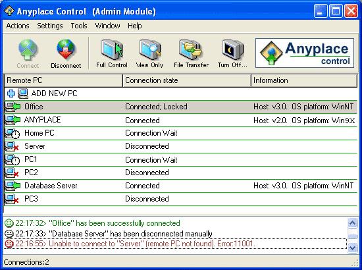Select the Home PC entry
This screenshot has height=270, width=362.
pyautogui.click(x=180, y=133)
